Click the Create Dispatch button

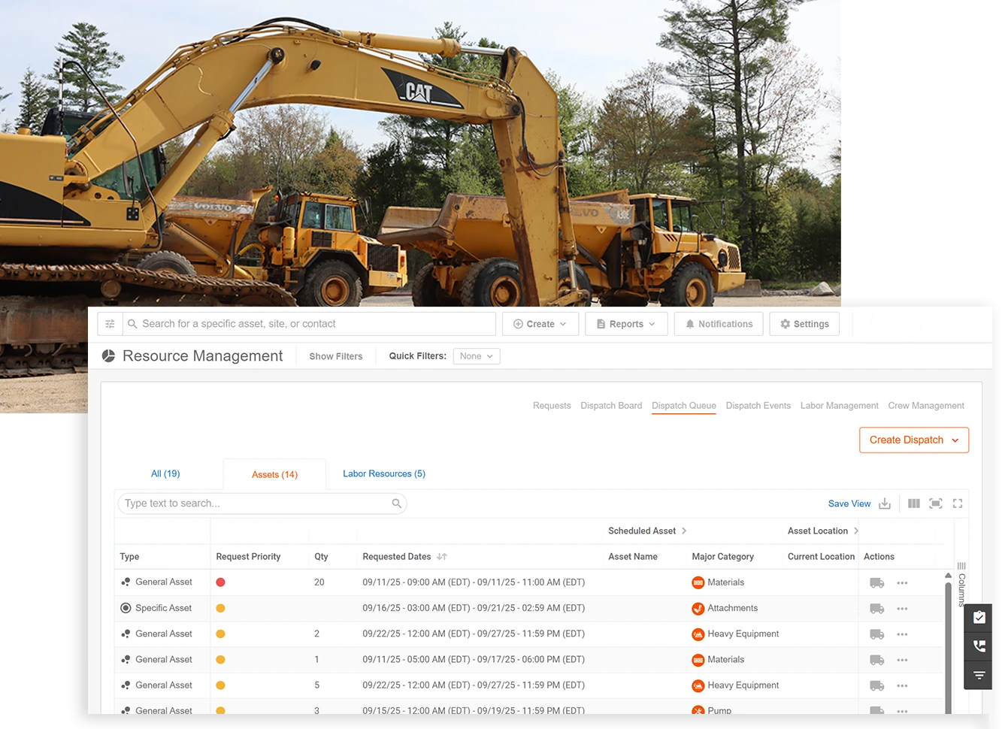coord(913,440)
